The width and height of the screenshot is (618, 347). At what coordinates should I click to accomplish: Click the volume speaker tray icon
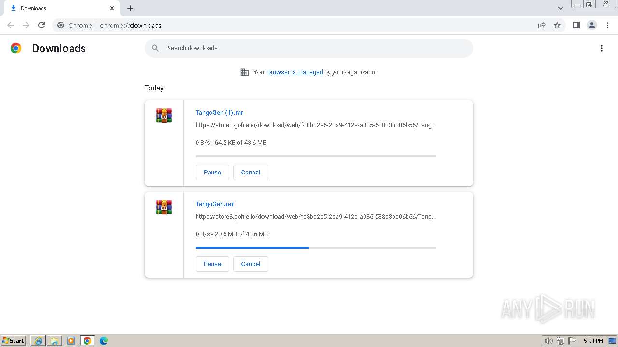click(548, 341)
